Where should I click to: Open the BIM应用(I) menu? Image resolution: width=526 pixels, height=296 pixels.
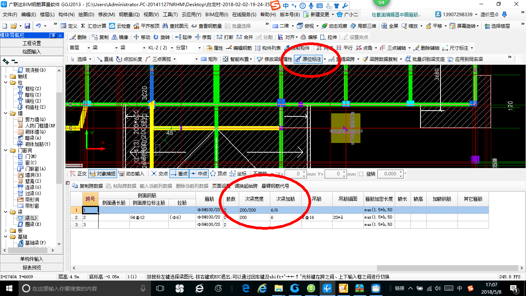[216, 14]
